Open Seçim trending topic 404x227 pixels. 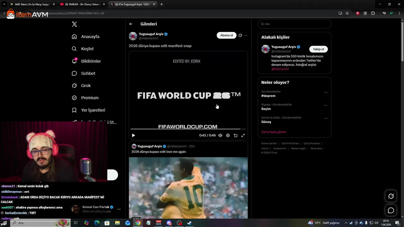[x=266, y=109]
